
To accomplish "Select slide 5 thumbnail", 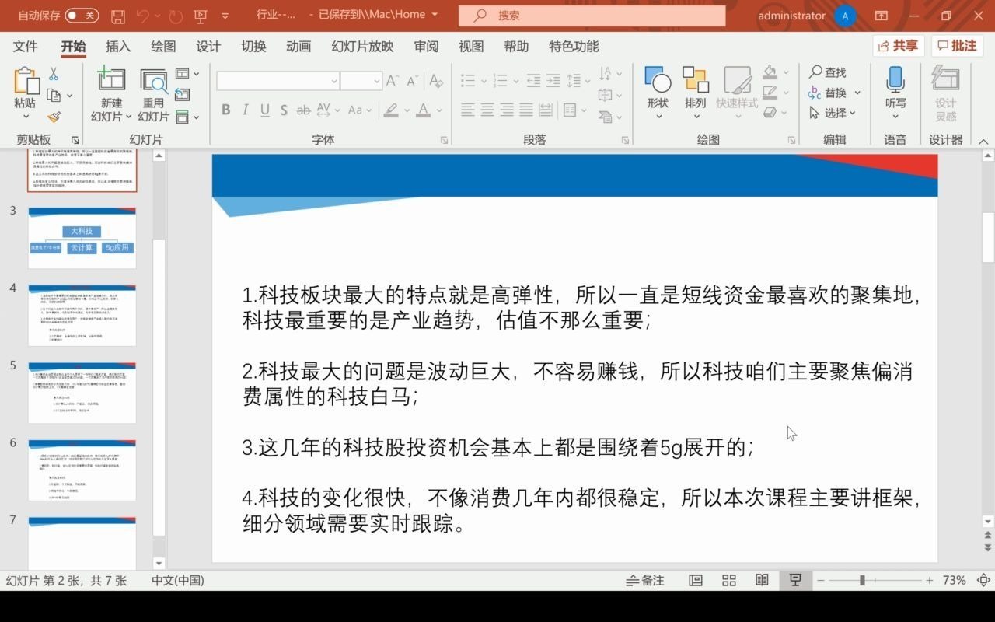I will pyautogui.click(x=82, y=393).
